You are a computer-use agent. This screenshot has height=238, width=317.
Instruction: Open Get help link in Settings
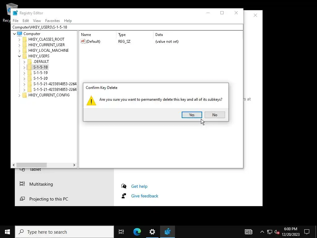point(139,186)
